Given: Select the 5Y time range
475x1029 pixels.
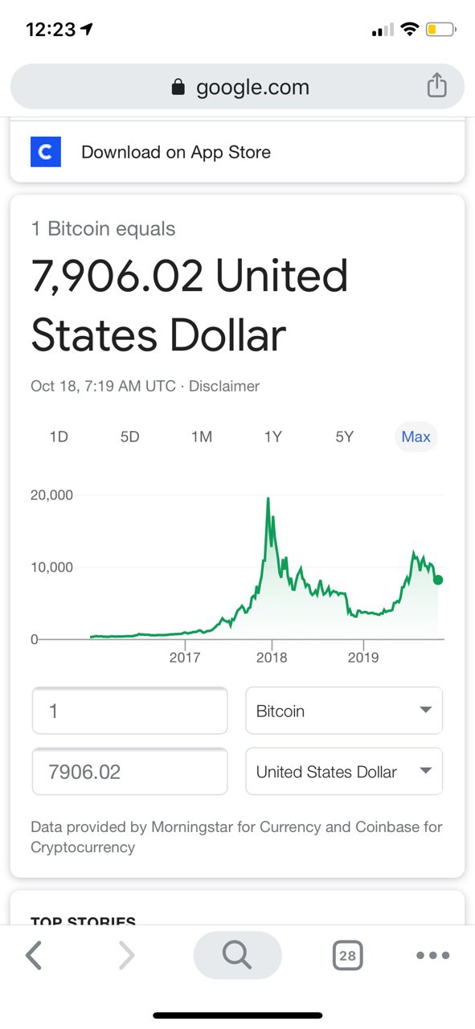Looking at the screenshot, I should [344, 437].
